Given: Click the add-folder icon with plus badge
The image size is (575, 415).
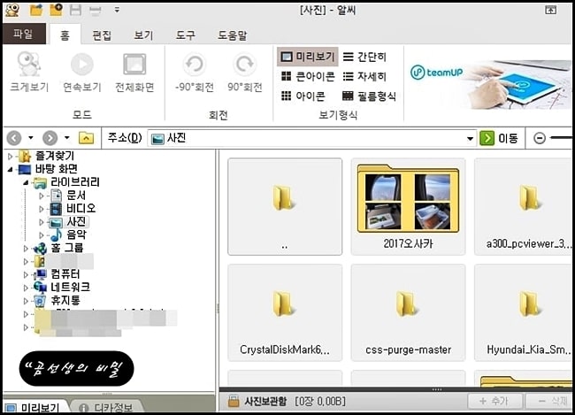Looking at the screenshot, I should [x=56, y=10].
